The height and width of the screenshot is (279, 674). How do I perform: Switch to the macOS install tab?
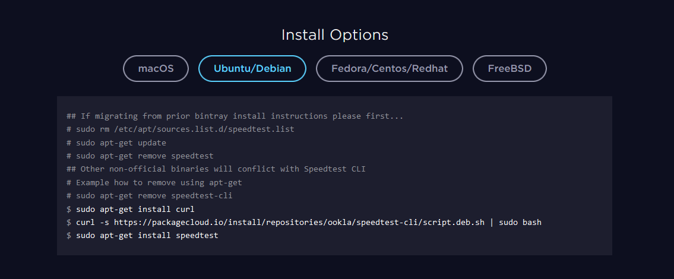(156, 68)
